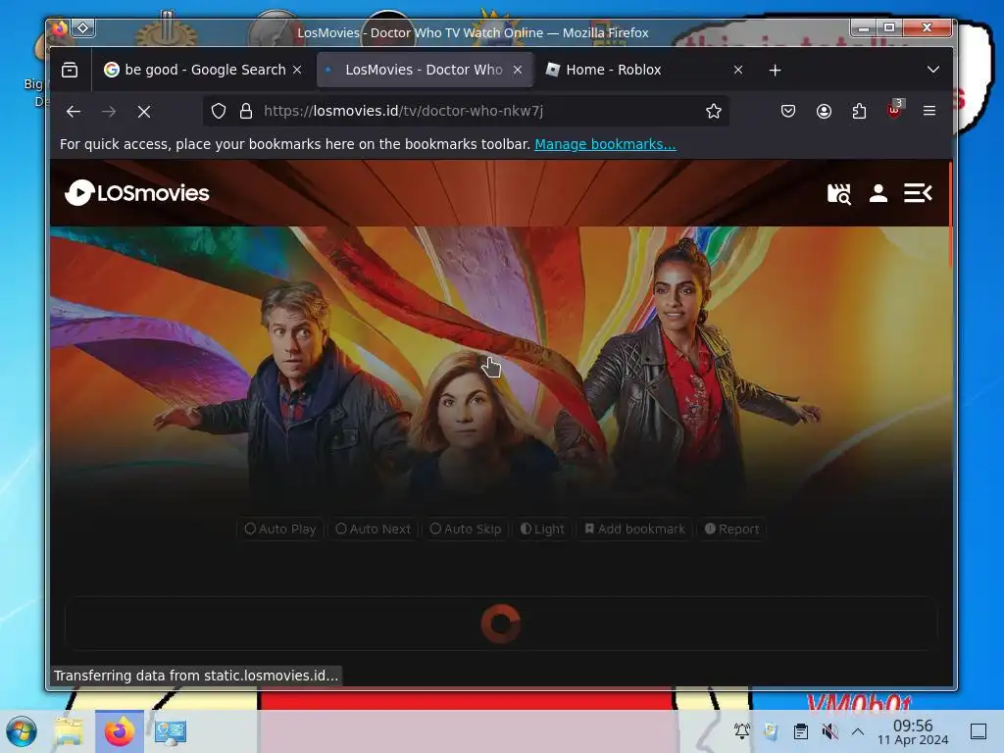The width and height of the screenshot is (1004, 753).
Task: Open the clock showing 09:56
Action: pyautogui.click(x=913, y=731)
